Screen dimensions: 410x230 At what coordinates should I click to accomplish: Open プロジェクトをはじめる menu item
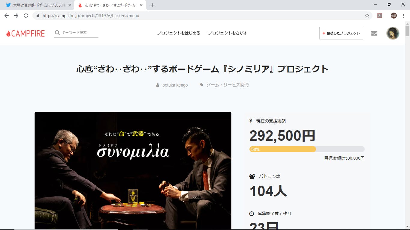click(179, 33)
